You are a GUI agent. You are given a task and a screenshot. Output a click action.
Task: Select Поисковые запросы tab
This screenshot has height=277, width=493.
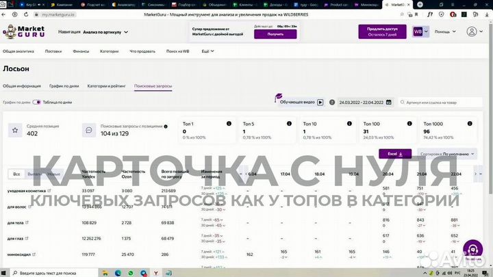[x=153, y=85]
